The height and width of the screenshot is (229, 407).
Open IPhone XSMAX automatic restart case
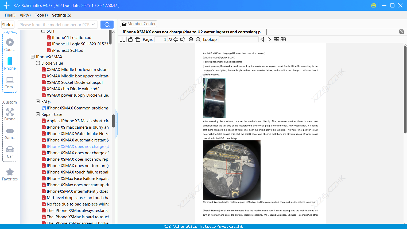pos(75,140)
